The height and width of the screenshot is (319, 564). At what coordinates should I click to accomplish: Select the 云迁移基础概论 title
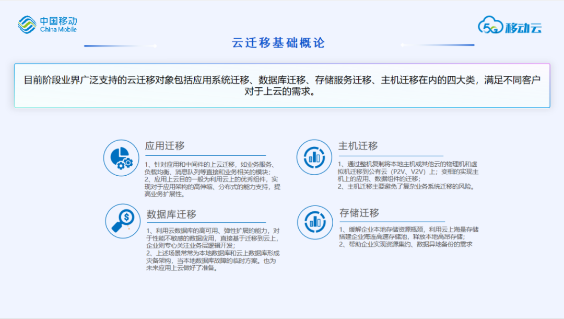[x=280, y=43]
